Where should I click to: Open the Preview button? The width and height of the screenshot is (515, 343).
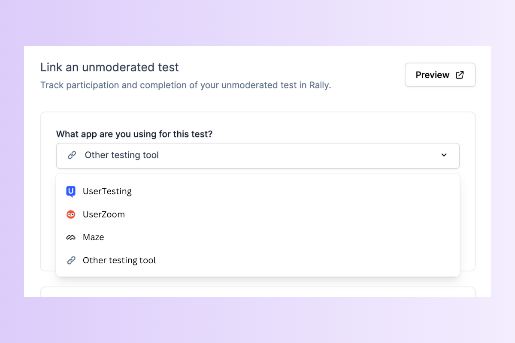440,75
